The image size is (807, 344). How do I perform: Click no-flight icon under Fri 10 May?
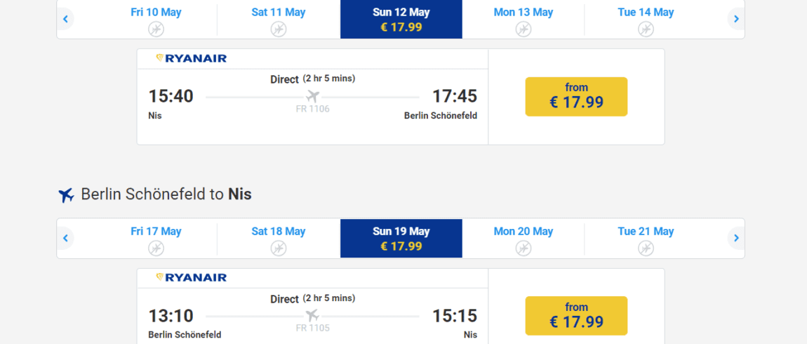pyautogui.click(x=156, y=29)
